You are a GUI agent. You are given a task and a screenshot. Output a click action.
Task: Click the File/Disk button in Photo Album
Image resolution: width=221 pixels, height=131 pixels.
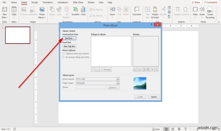click(x=69, y=38)
